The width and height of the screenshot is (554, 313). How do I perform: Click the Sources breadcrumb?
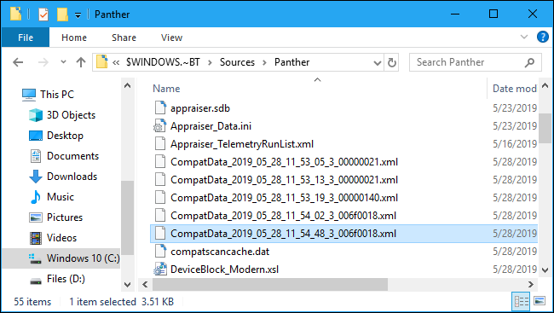(237, 62)
